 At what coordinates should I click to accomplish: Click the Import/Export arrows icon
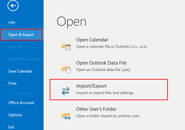click(x=66, y=91)
